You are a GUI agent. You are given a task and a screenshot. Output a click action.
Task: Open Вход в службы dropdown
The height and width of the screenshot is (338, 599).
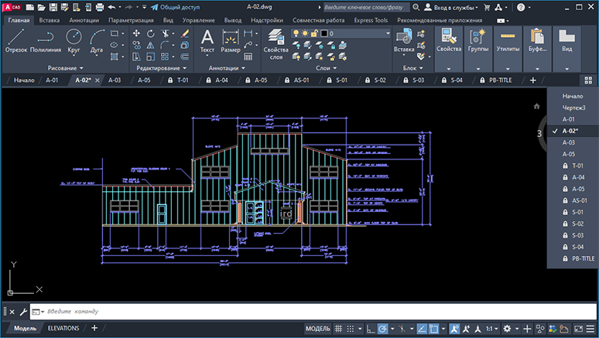451,7
